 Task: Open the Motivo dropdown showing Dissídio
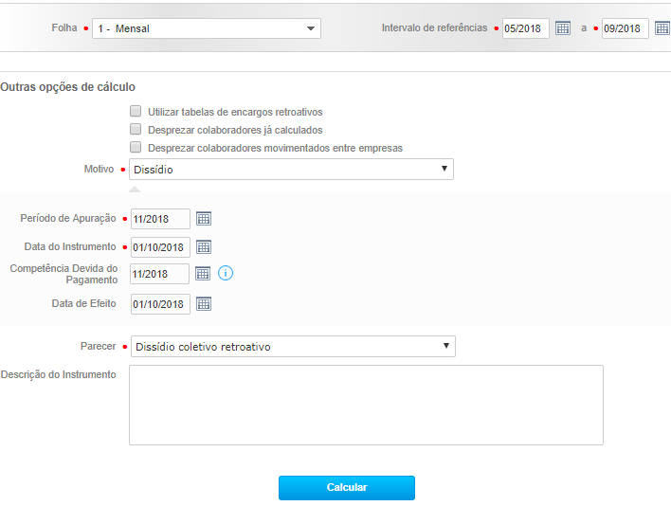292,170
